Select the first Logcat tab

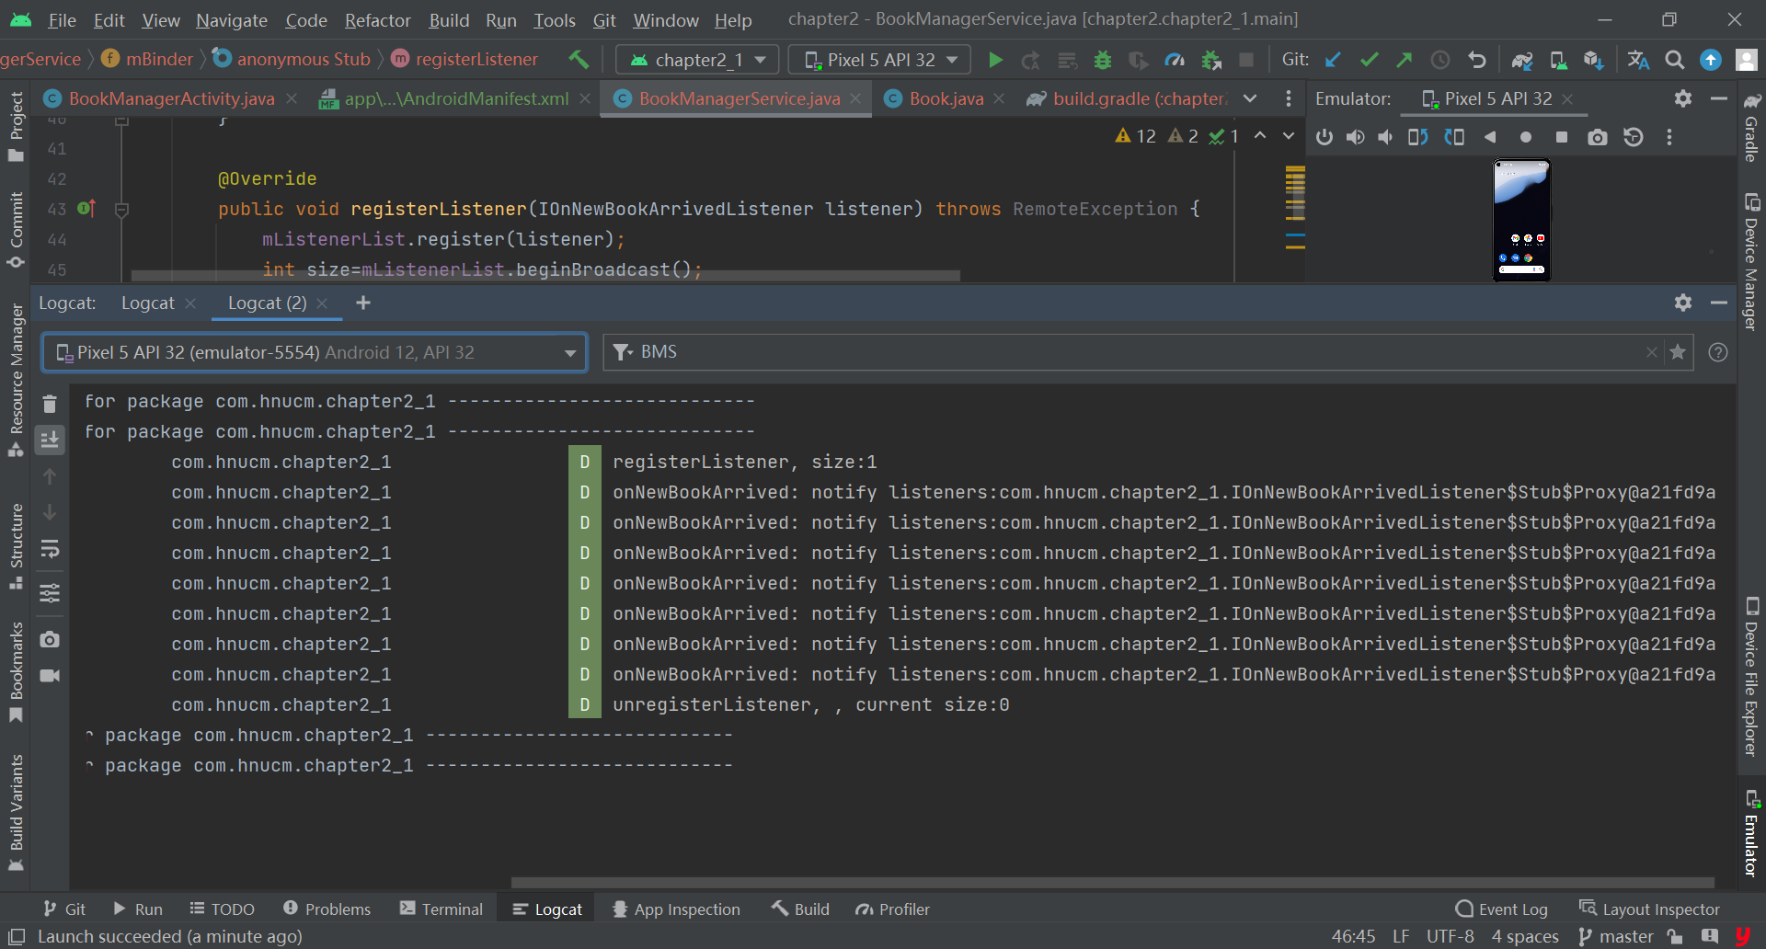point(148,303)
